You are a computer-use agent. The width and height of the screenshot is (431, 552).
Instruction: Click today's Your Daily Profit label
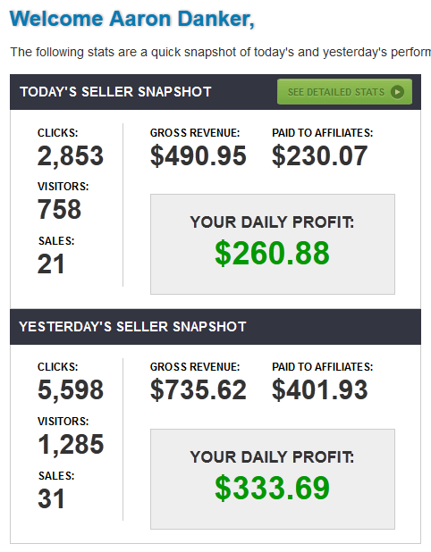[x=272, y=222]
